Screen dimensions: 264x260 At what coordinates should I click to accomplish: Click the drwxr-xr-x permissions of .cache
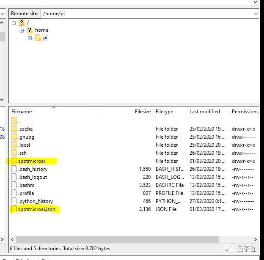click(x=243, y=129)
